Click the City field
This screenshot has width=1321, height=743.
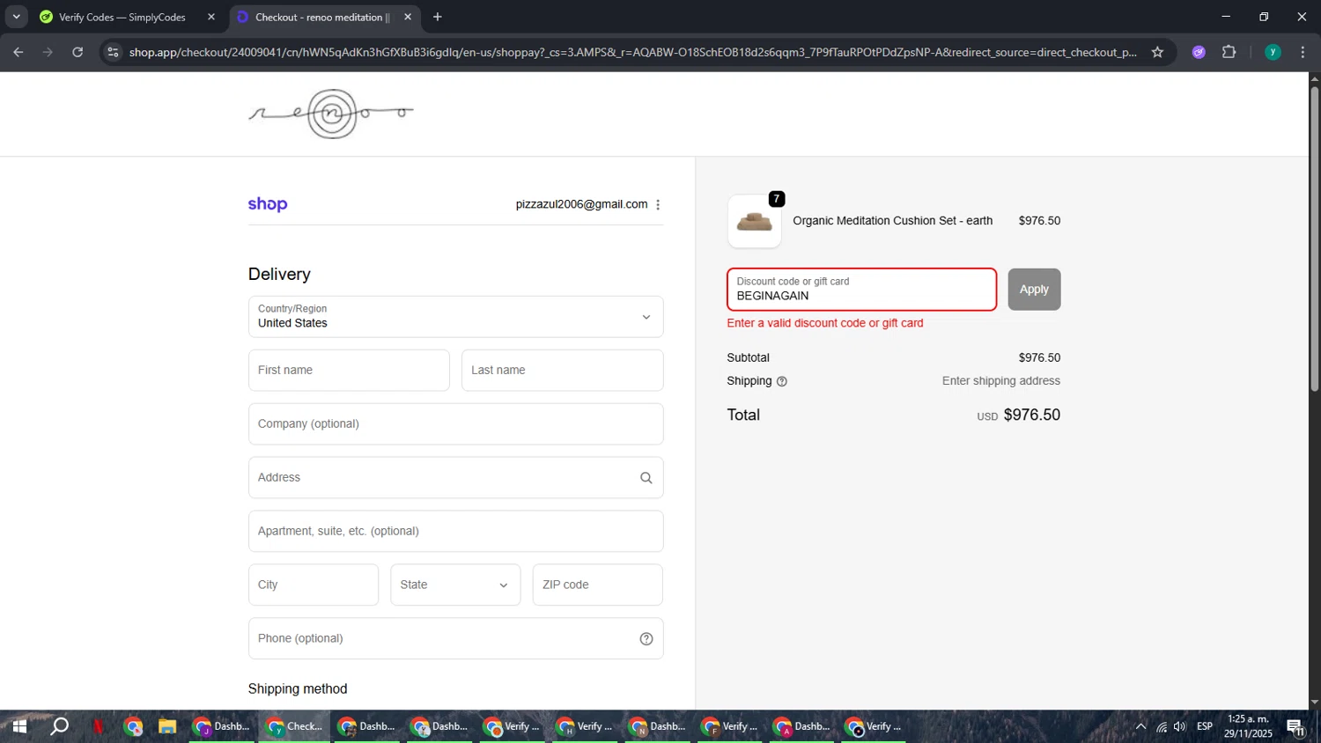(314, 585)
